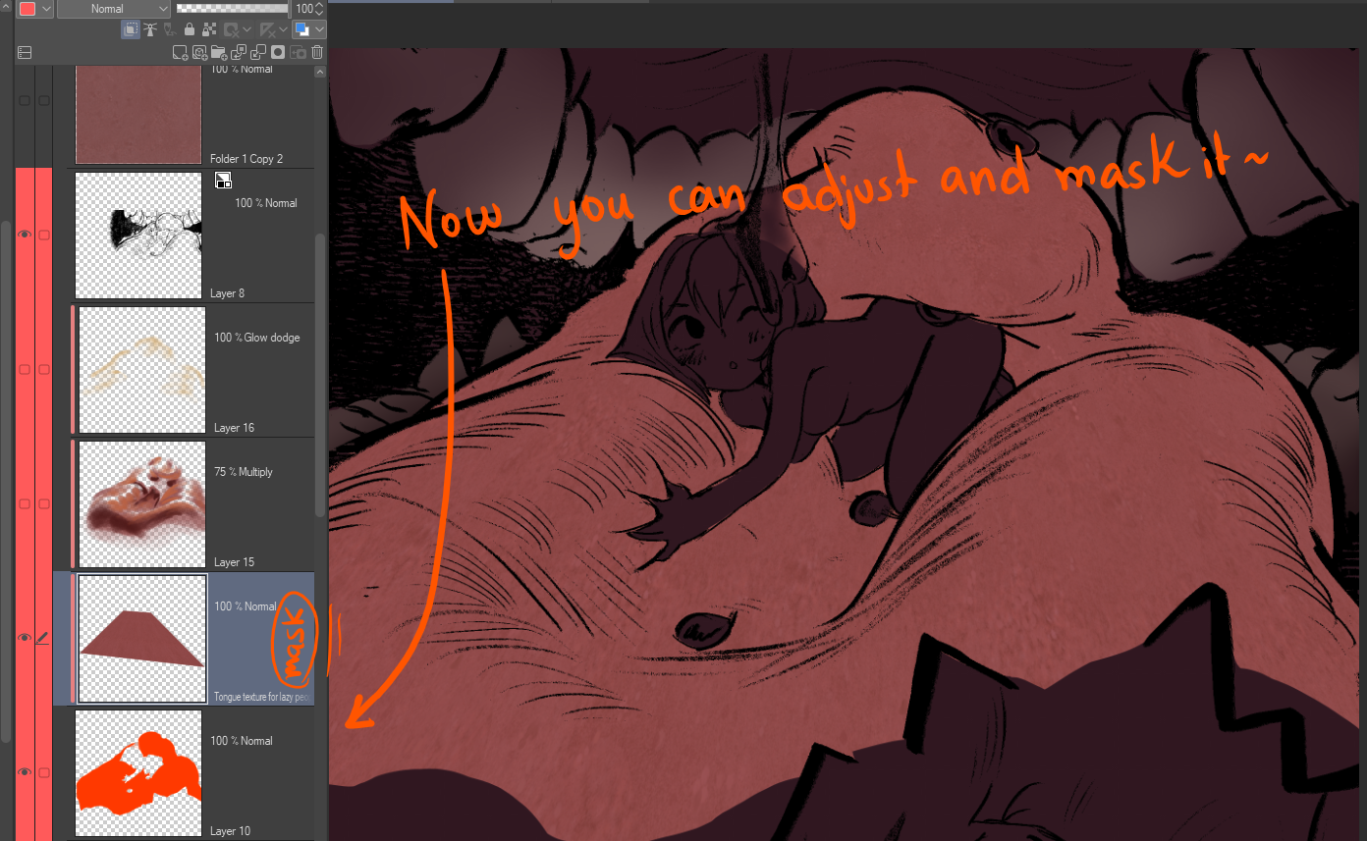Screen dimensions: 1367x841
Task: Create a new layer folder
Action: 219,52
